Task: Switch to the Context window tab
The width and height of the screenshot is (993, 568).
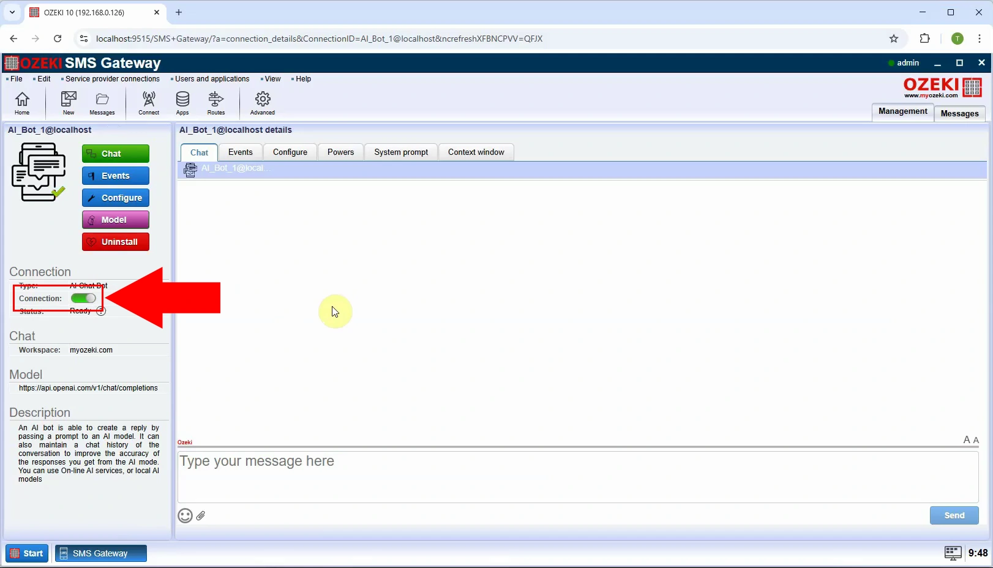Action: (476, 152)
